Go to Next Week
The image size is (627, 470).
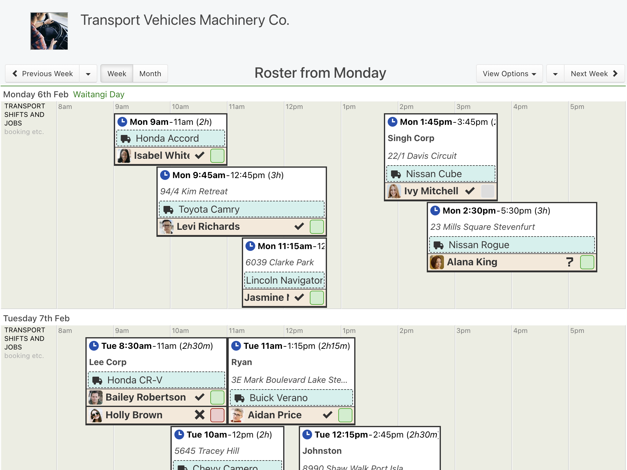(594, 74)
